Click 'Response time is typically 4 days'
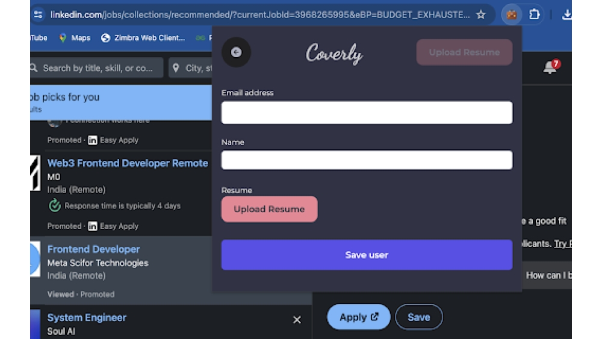The width and height of the screenshot is (602, 339). coord(122,206)
